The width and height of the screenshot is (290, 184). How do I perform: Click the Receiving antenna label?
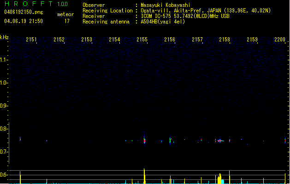[106, 22]
